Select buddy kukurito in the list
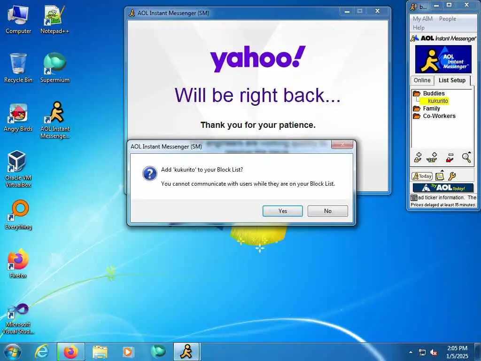Viewport: 481px width, 361px height. pyautogui.click(x=437, y=101)
